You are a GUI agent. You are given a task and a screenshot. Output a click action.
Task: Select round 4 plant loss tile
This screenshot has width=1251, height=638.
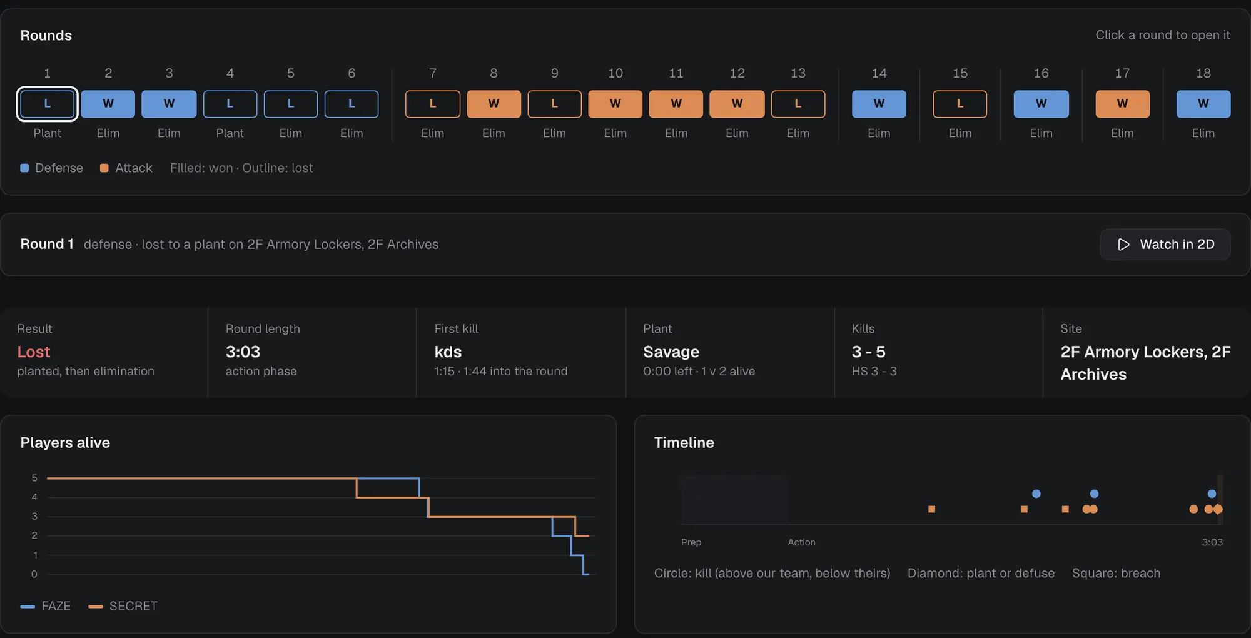point(230,104)
